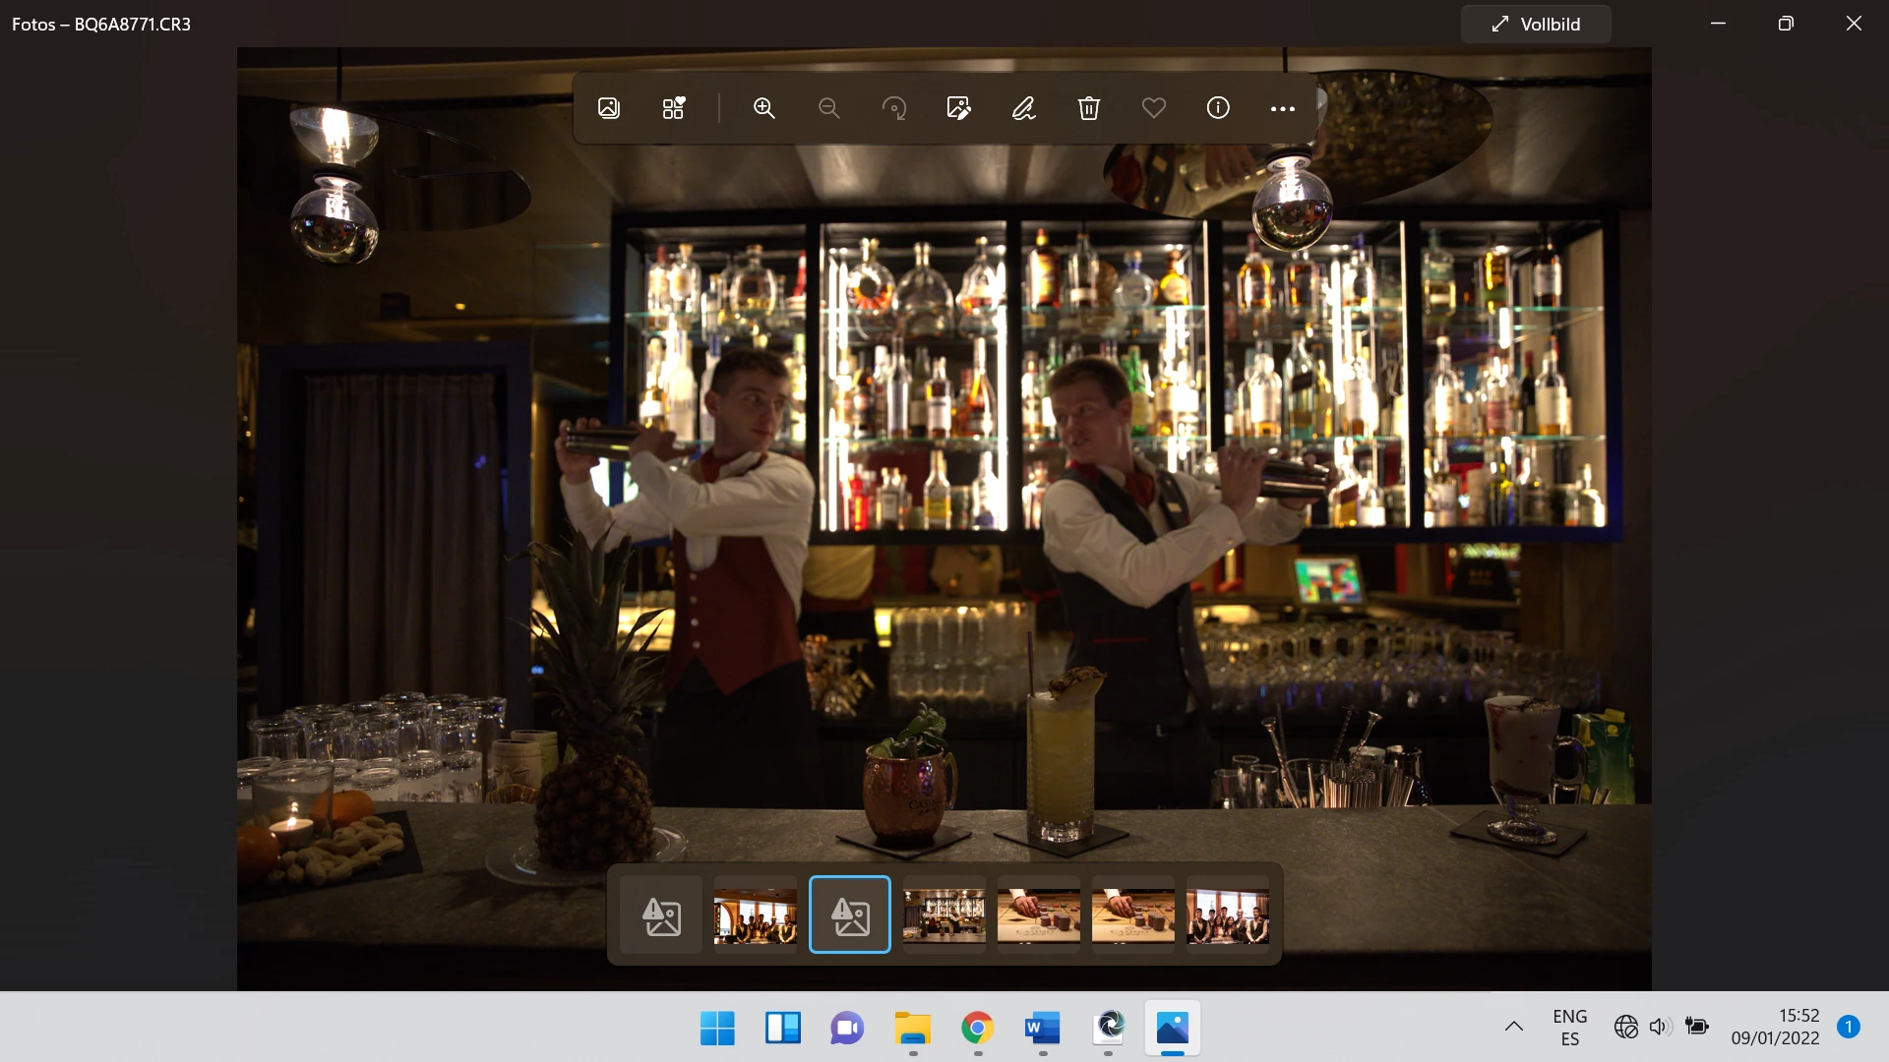Select the draw pen tool
Screen dimensions: 1889x1062
coord(1024,108)
